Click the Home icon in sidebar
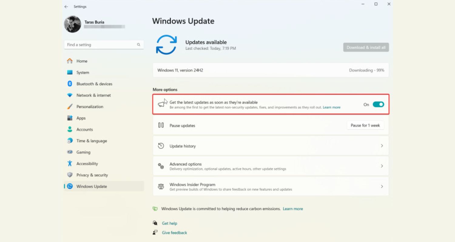This screenshot has height=242, width=455. point(70,61)
